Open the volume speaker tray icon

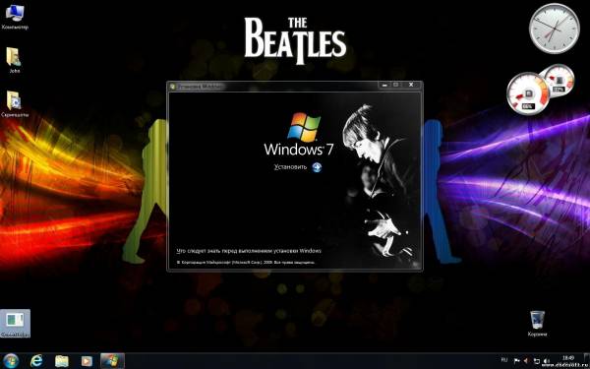point(547,361)
